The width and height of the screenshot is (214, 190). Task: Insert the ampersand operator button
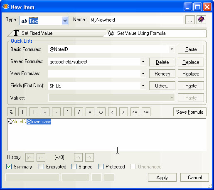pyautogui.click(x=11, y=112)
